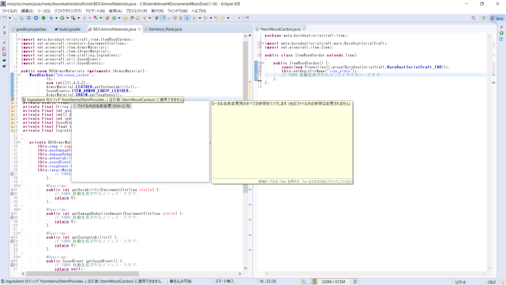The image size is (506, 285).
Task: Switch to the Java perspective button
Action: tap(497, 18)
